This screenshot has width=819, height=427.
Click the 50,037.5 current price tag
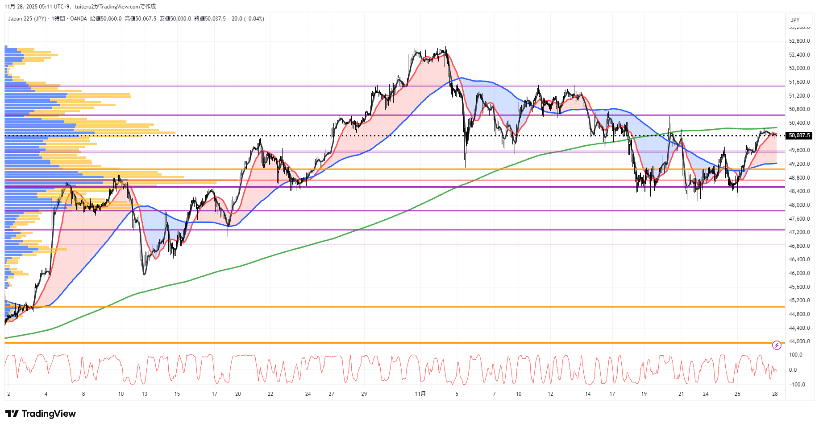coord(799,135)
